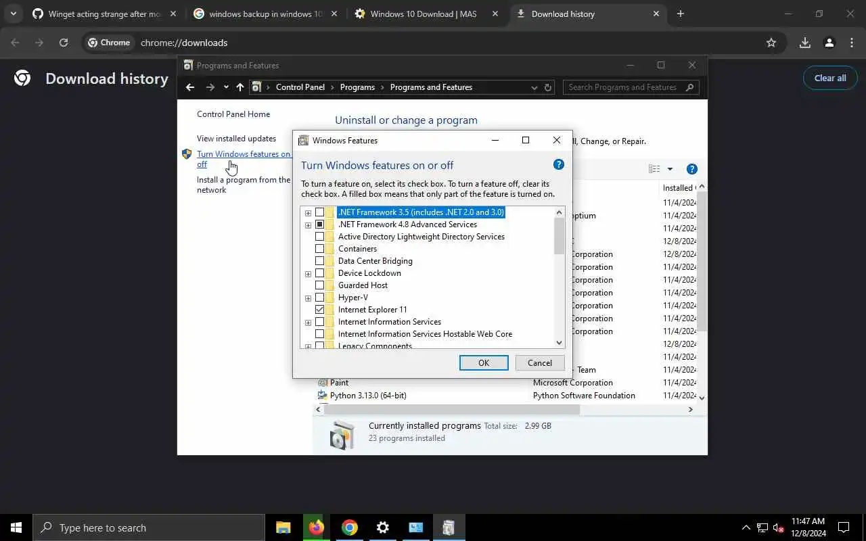Switch to the Windows 10 Download MAS tab
Viewport: 866px width, 541px height.
click(x=427, y=14)
